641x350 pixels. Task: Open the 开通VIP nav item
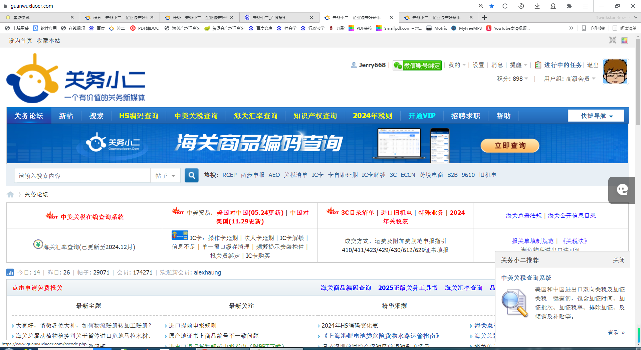coord(422,116)
